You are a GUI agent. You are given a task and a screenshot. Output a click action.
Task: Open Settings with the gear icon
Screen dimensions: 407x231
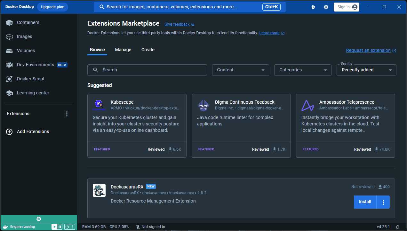tap(326, 7)
